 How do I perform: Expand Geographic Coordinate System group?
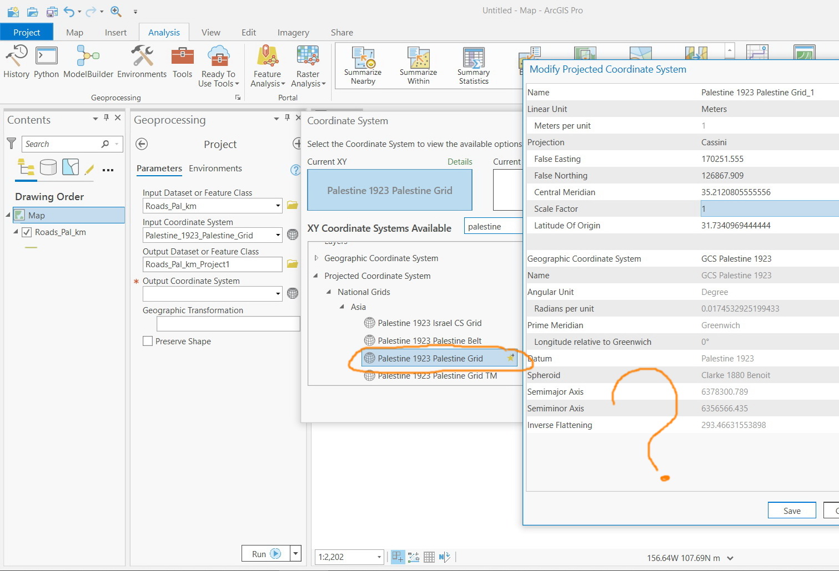(x=316, y=258)
